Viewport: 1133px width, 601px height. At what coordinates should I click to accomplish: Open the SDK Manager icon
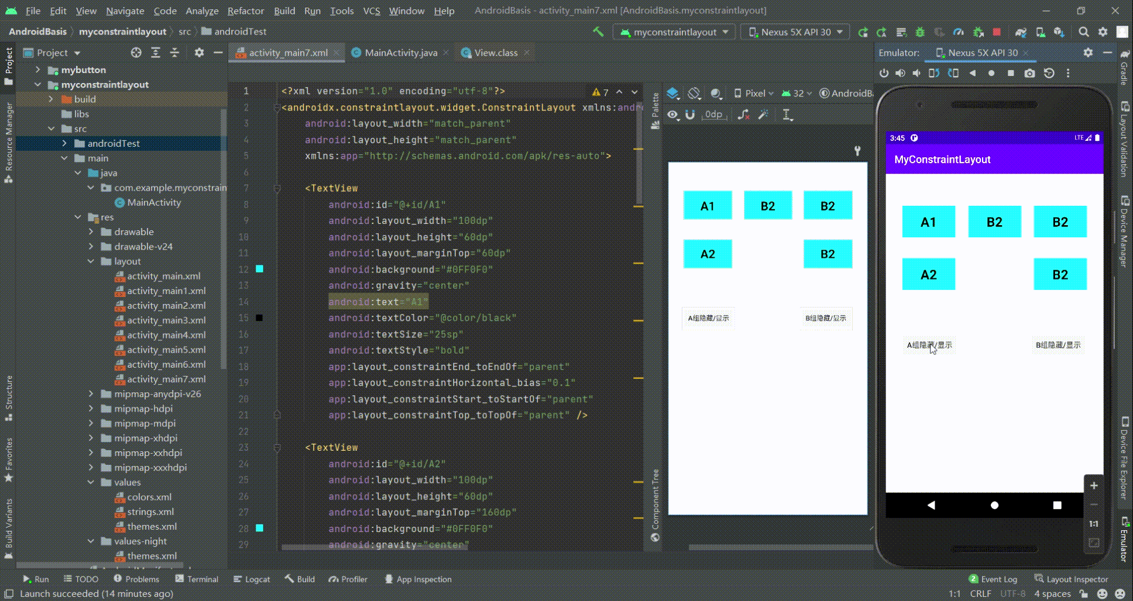click(x=1059, y=32)
